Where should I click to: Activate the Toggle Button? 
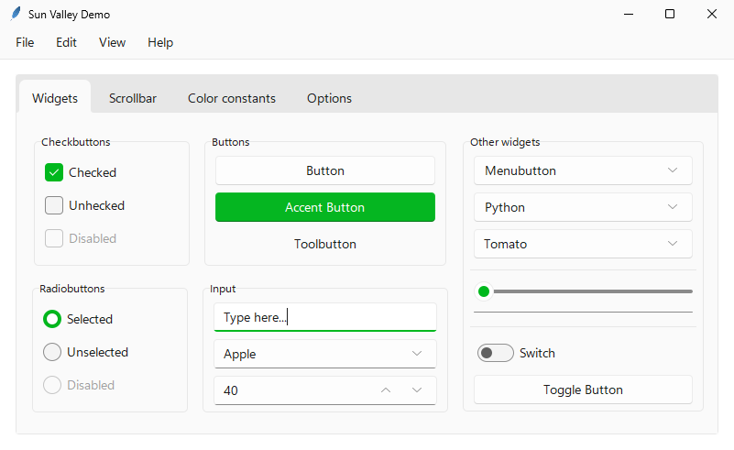[583, 390]
